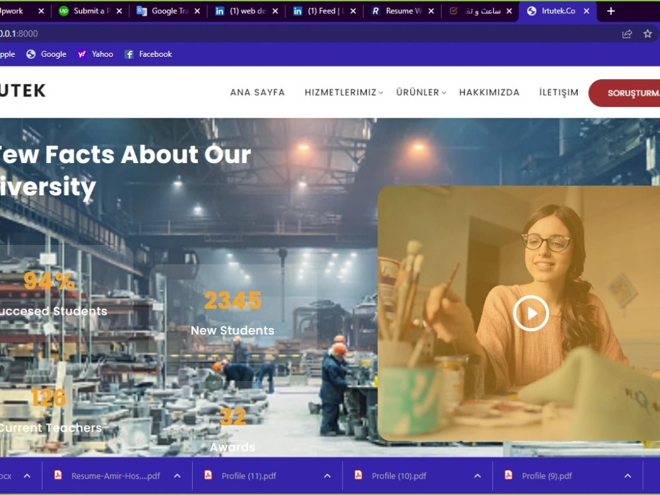
Task: Close the Submit a Proposal tab
Action: pyautogui.click(x=119, y=11)
